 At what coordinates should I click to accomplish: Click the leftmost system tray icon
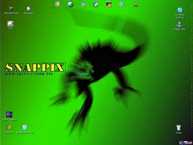point(181,143)
